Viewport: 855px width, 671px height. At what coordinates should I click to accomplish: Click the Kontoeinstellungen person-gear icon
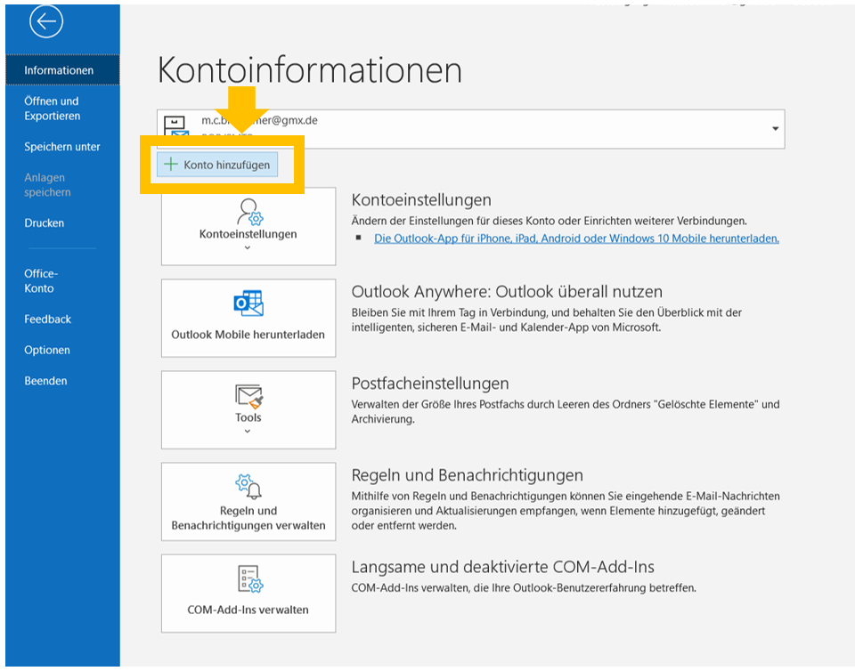point(249,211)
